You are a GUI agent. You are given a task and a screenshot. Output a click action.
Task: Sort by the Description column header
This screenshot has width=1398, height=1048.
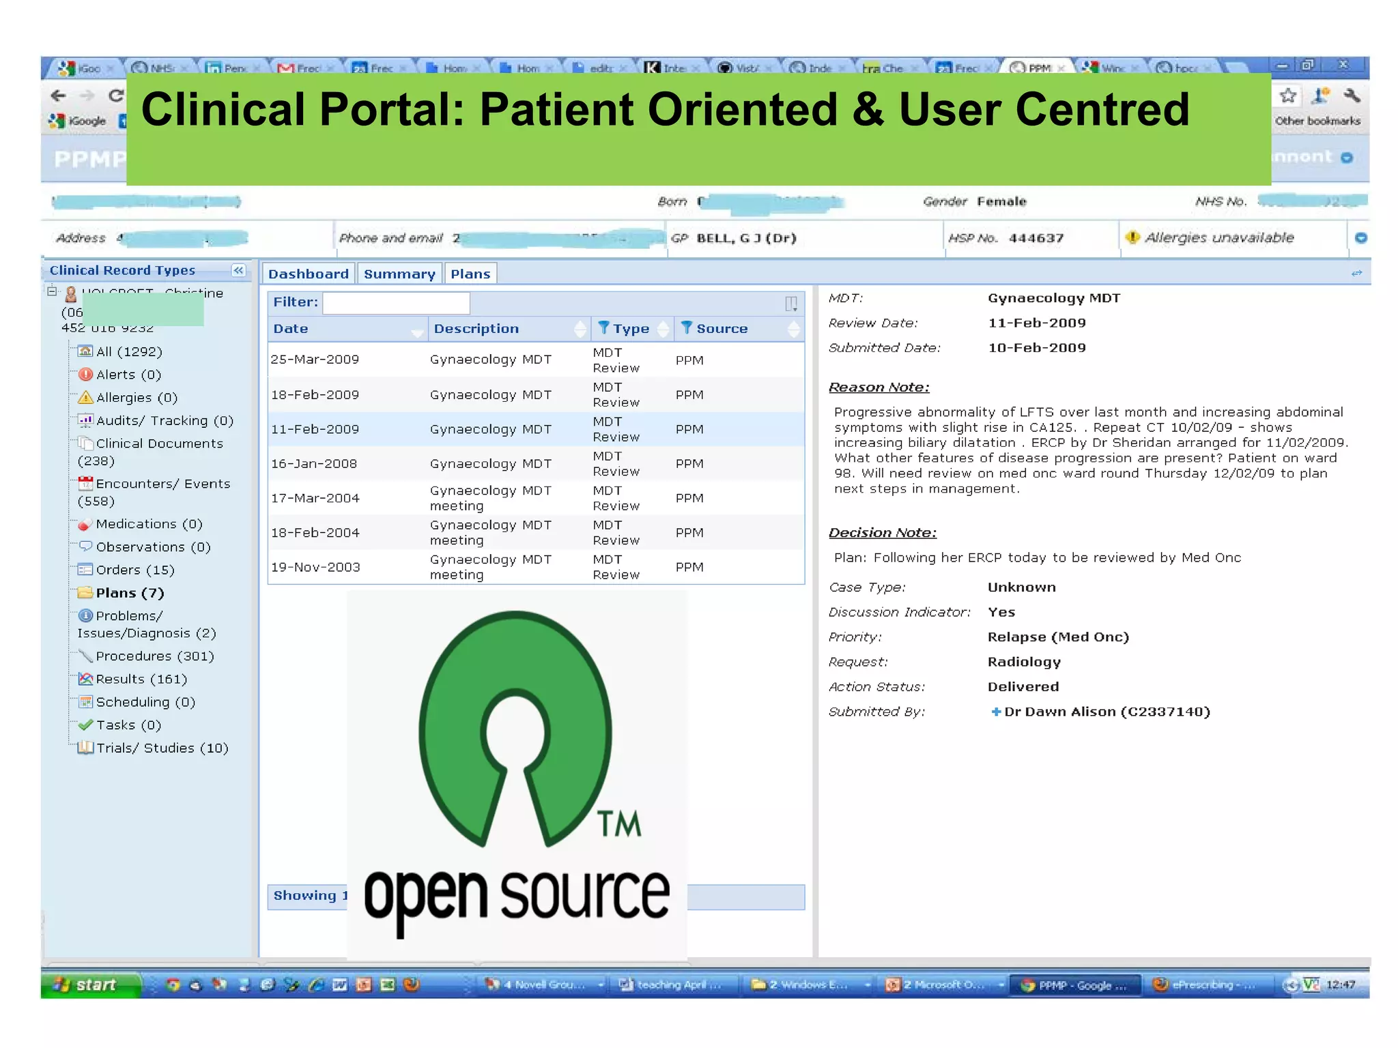(x=509, y=329)
